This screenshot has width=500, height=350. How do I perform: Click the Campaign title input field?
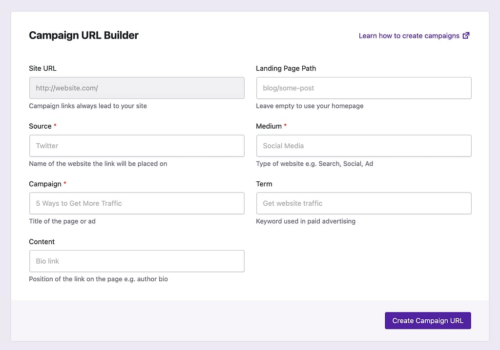coord(137,203)
